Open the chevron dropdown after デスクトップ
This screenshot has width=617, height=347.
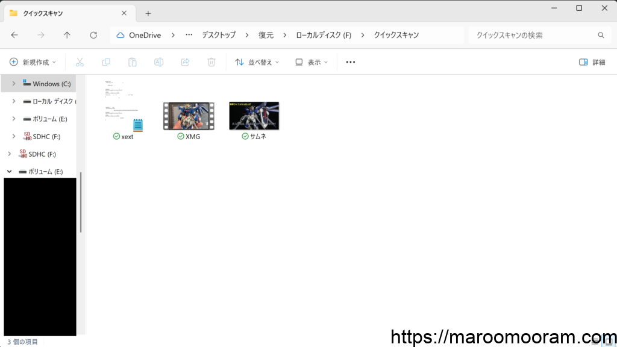tap(246, 35)
